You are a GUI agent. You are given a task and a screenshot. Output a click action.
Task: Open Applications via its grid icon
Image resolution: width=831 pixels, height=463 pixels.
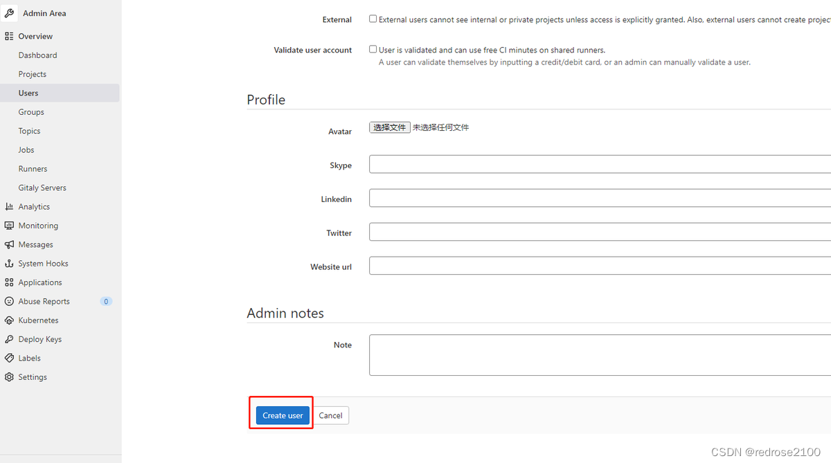(10, 282)
